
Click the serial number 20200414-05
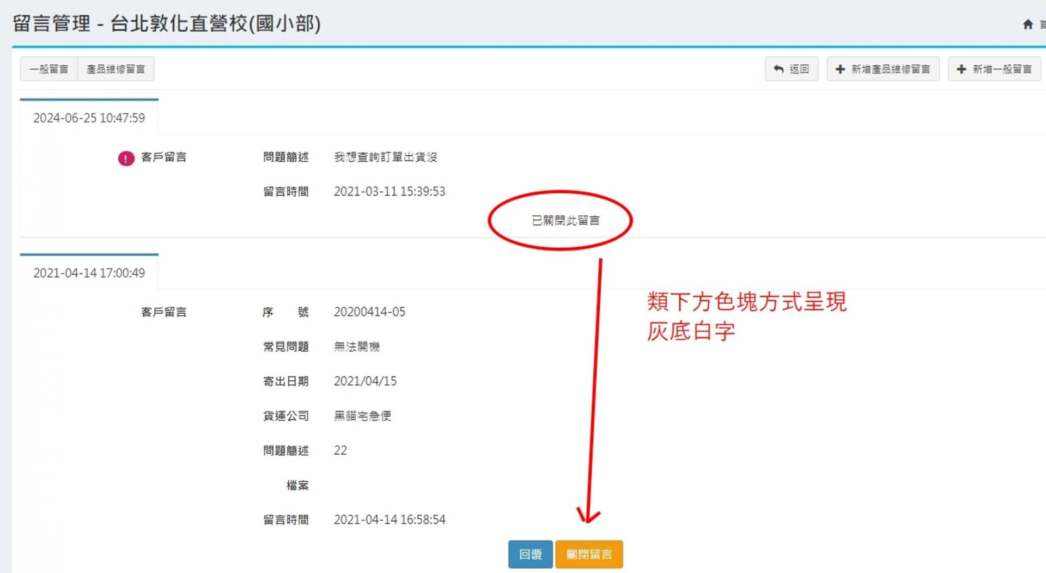pos(369,312)
